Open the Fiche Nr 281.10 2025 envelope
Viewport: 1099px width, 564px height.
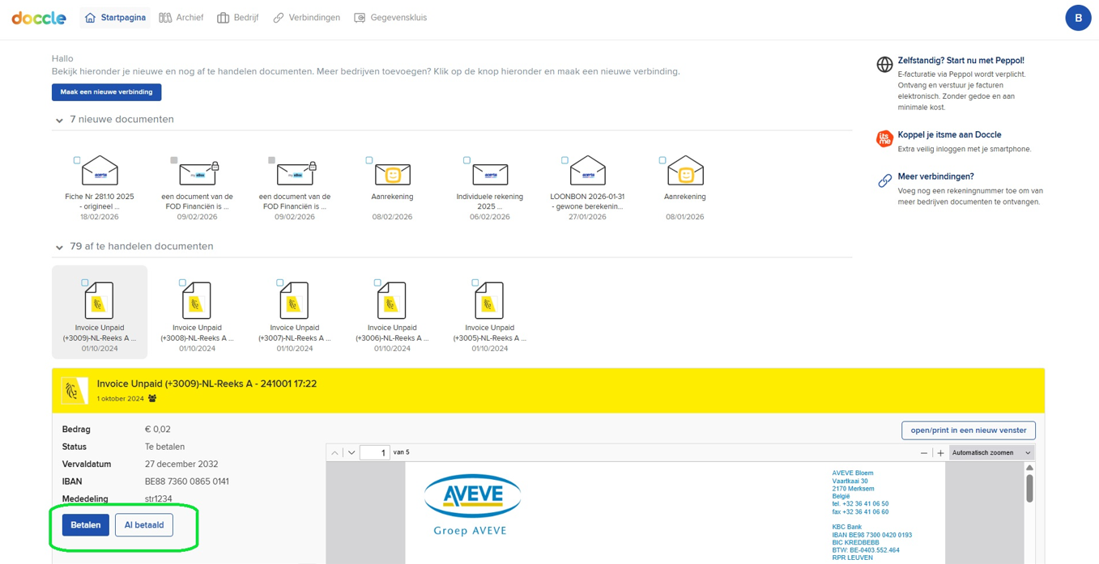coord(100,172)
